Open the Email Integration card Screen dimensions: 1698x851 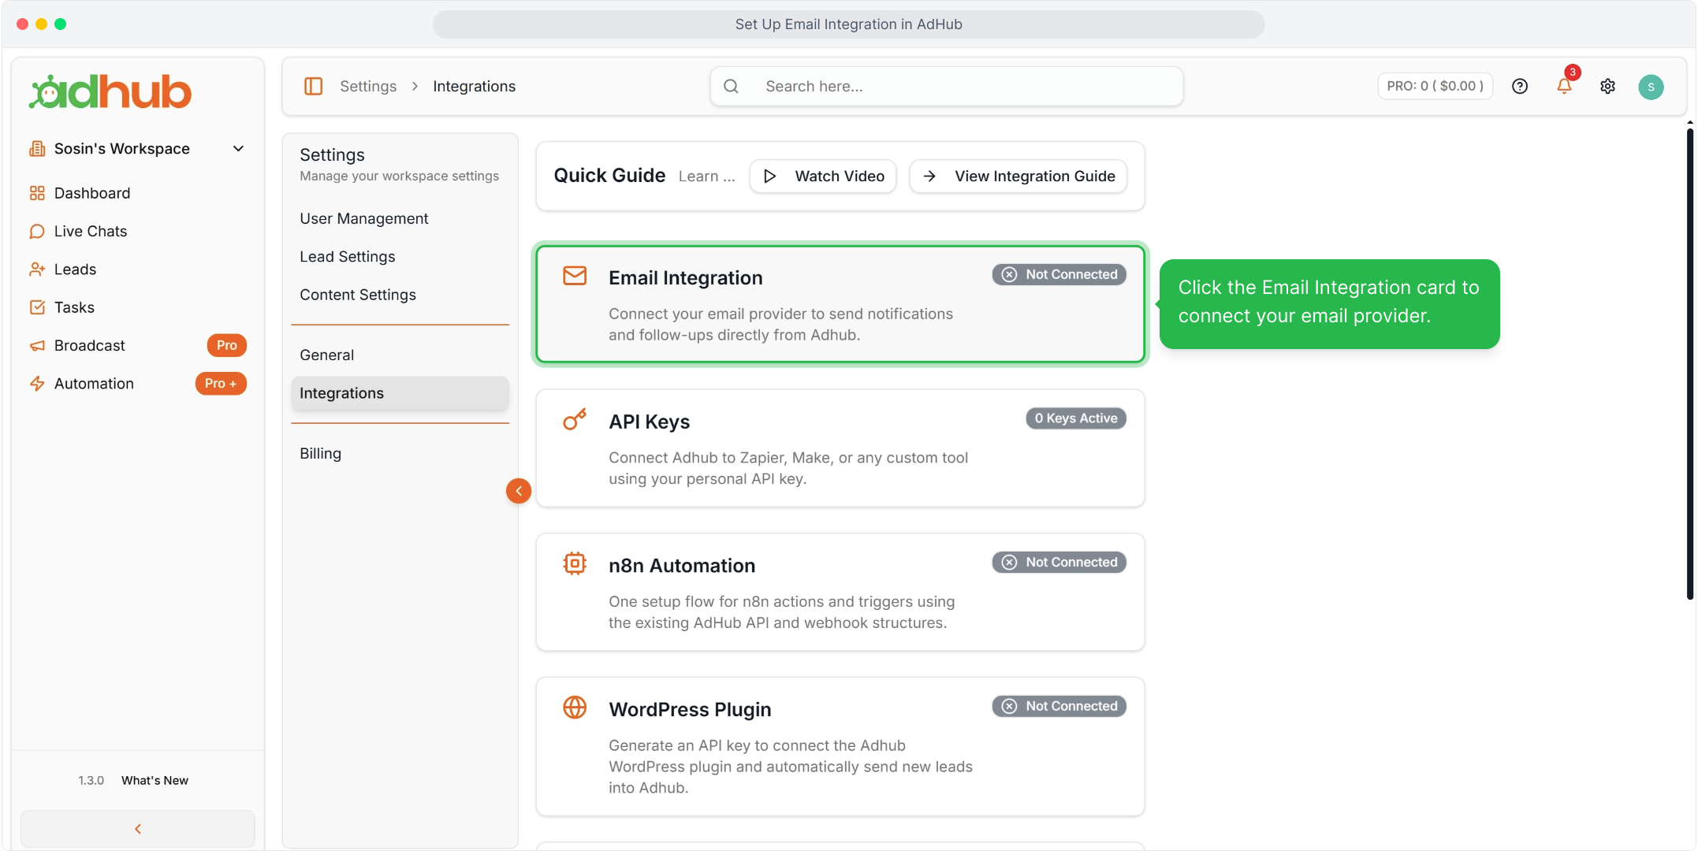click(x=840, y=304)
